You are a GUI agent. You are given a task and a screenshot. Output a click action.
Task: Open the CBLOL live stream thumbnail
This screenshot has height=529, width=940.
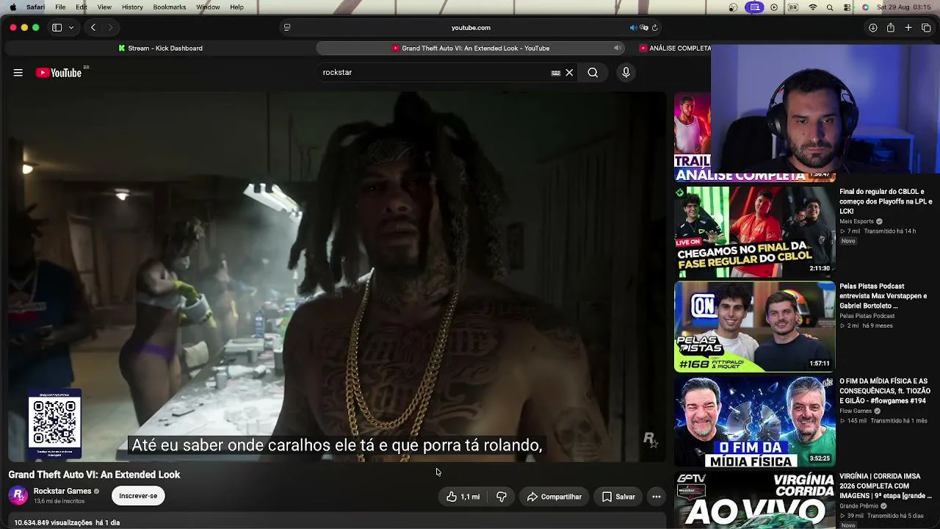[x=755, y=232]
